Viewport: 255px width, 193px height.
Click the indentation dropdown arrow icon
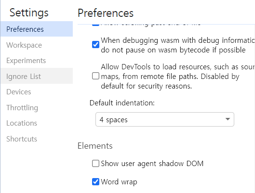[228, 119]
